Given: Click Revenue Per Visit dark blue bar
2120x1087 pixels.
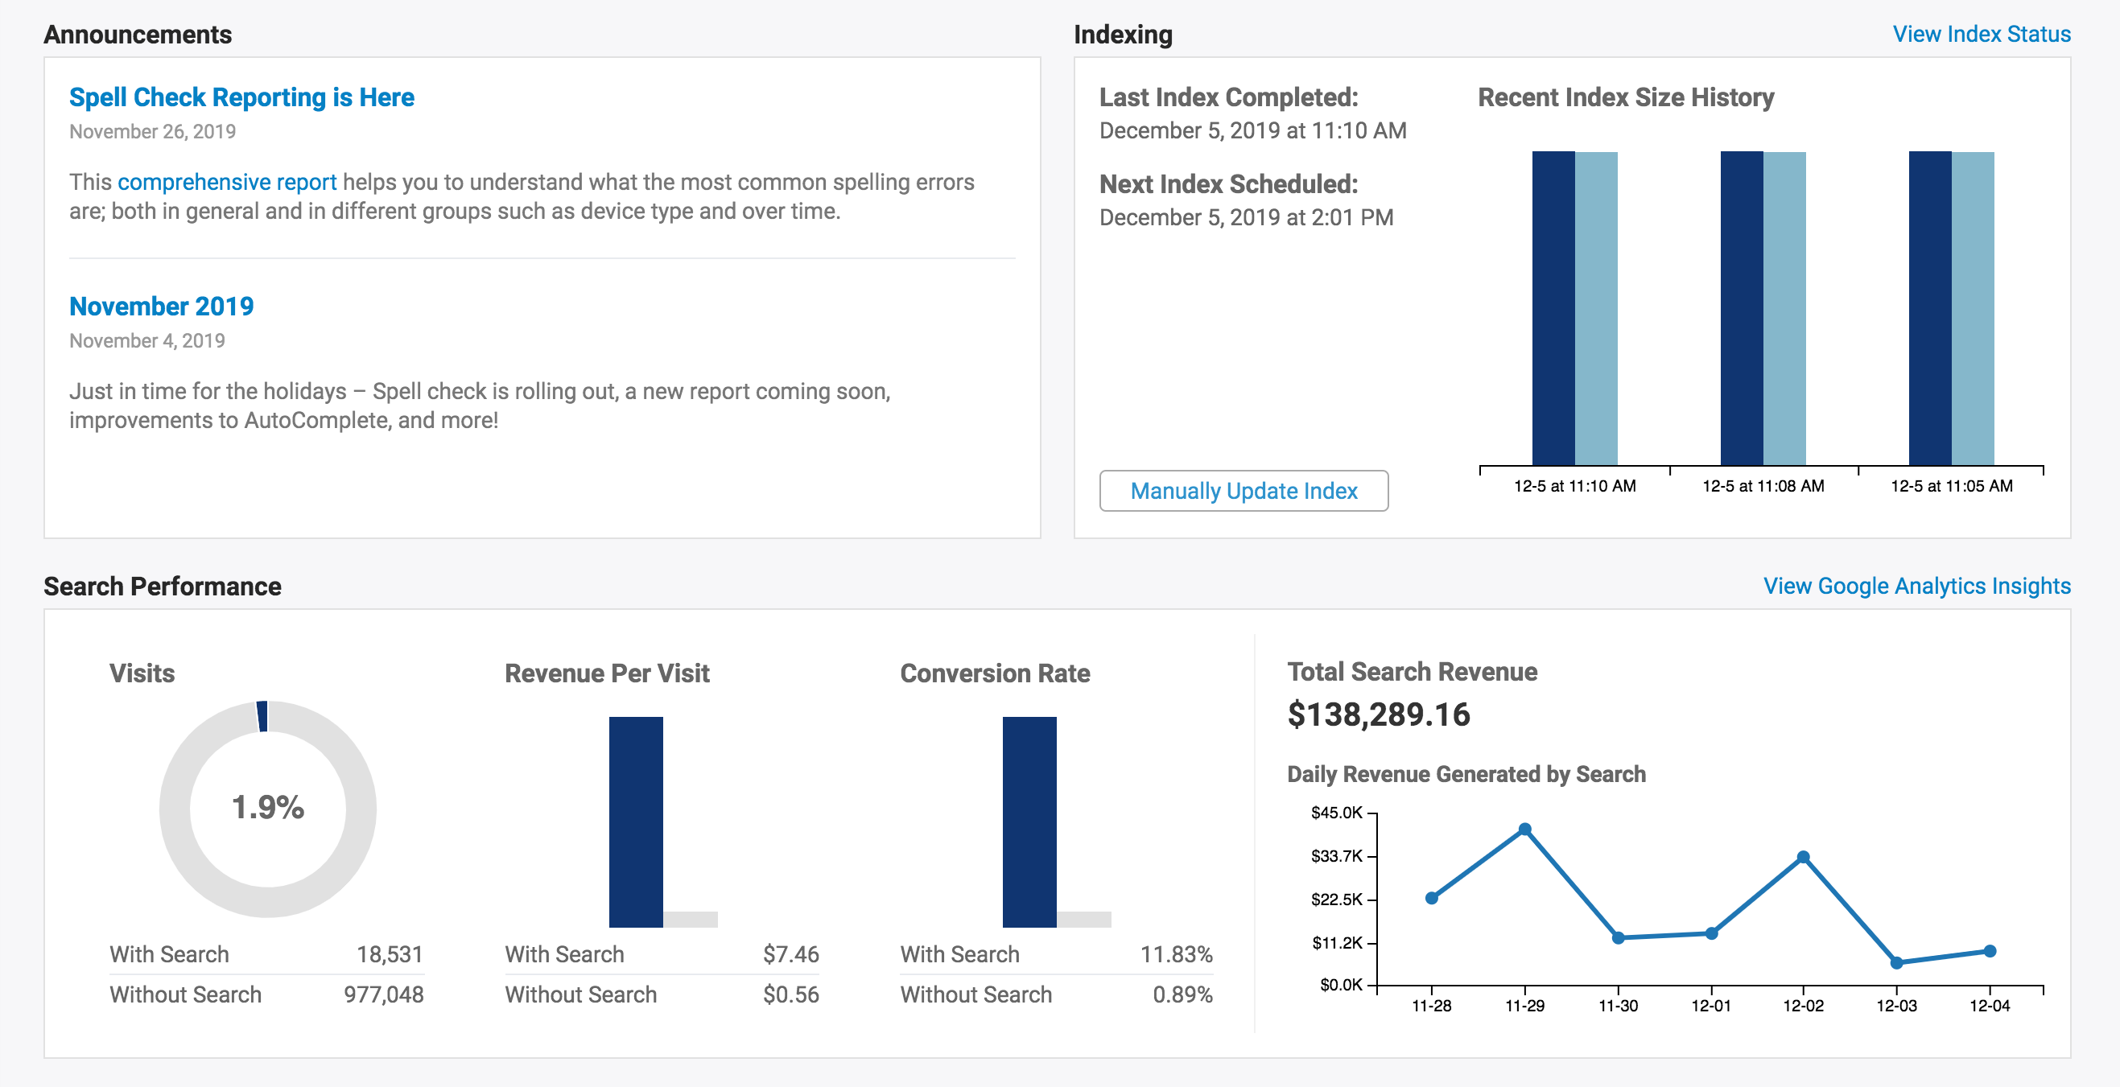Looking at the screenshot, I should point(635,821).
